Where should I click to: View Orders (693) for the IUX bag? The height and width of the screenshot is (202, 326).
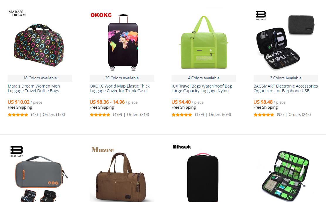click(220, 114)
